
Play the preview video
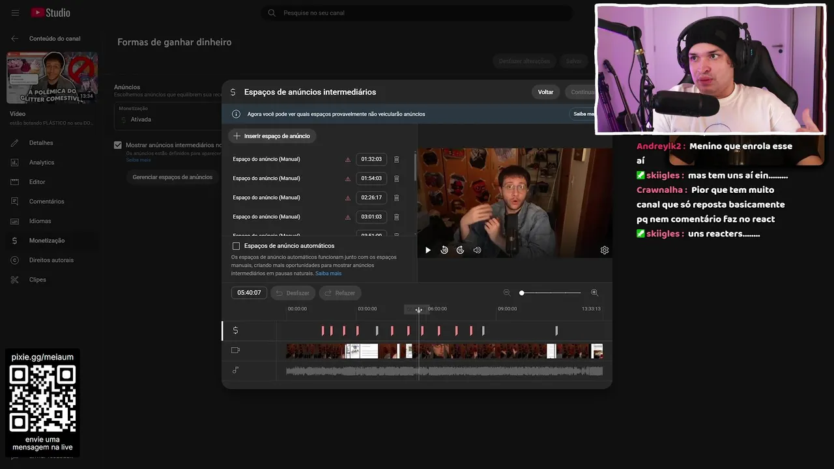click(428, 250)
